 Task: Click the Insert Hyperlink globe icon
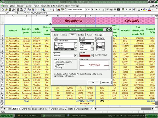43,10
